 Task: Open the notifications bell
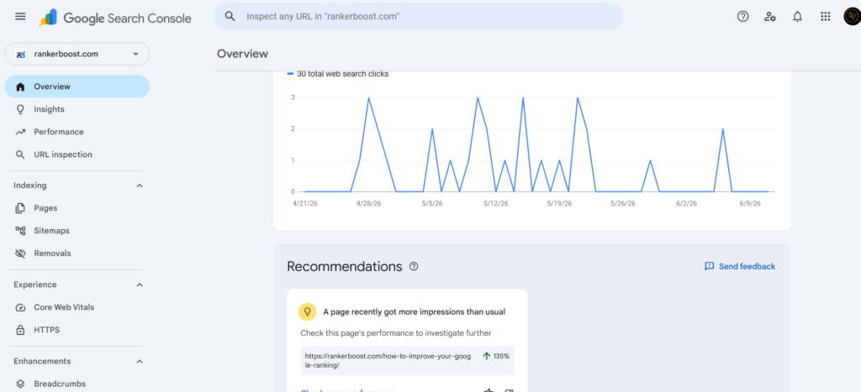(797, 17)
